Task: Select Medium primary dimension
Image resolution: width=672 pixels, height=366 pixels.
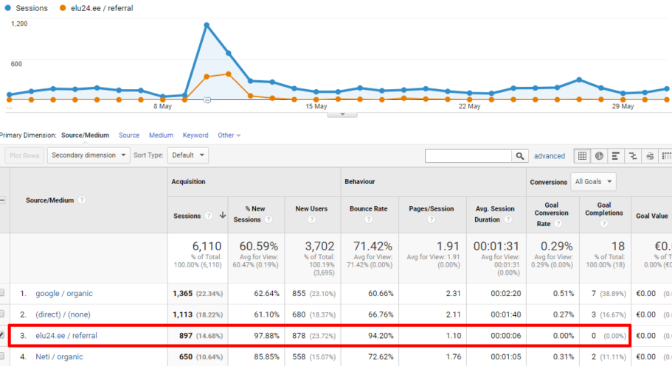Action: (x=161, y=136)
